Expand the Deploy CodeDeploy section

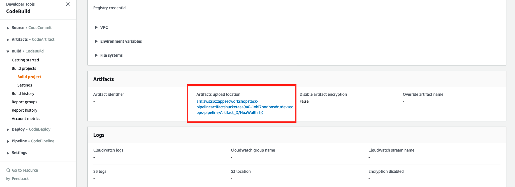pos(8,130)
